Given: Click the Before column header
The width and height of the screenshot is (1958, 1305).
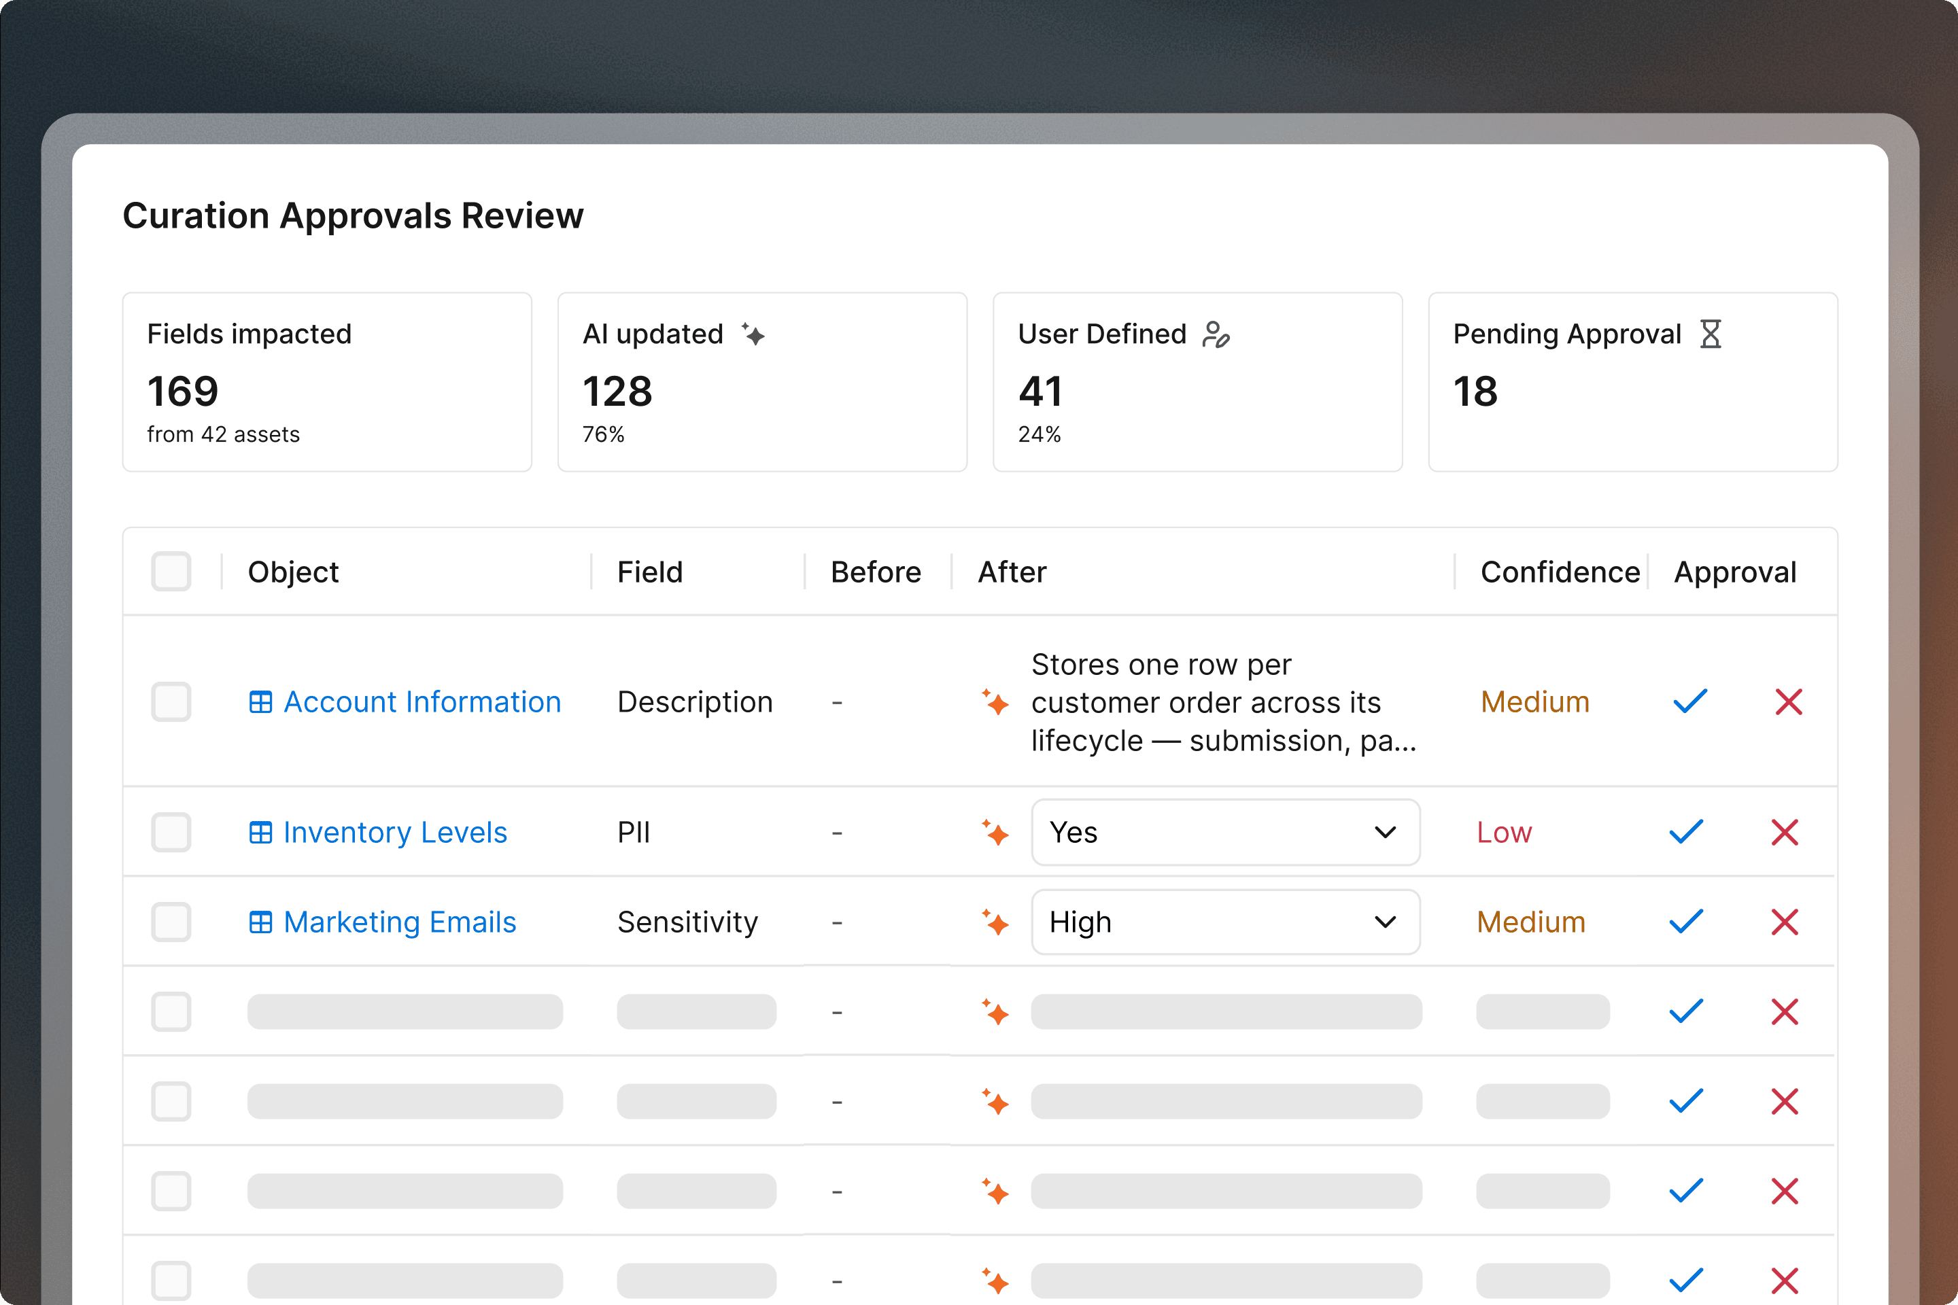Looking at the screenshot, I should coord(876,572).
